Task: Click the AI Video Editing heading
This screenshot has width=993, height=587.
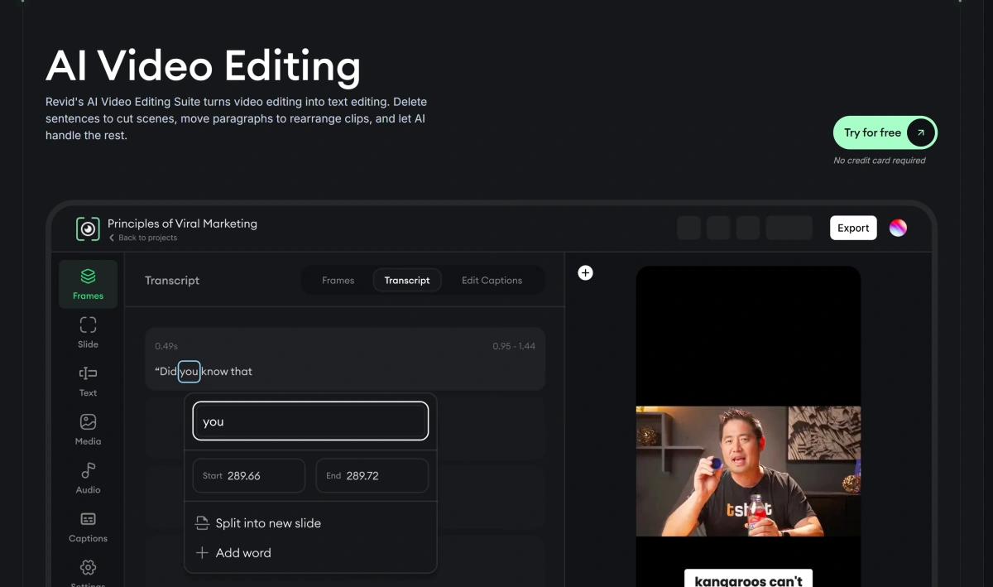Action: coord(203,66)
